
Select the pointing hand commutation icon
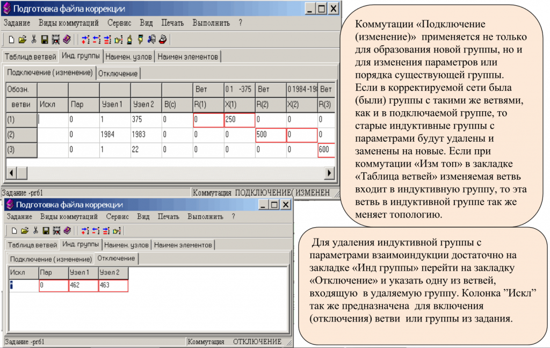[118, 39]
